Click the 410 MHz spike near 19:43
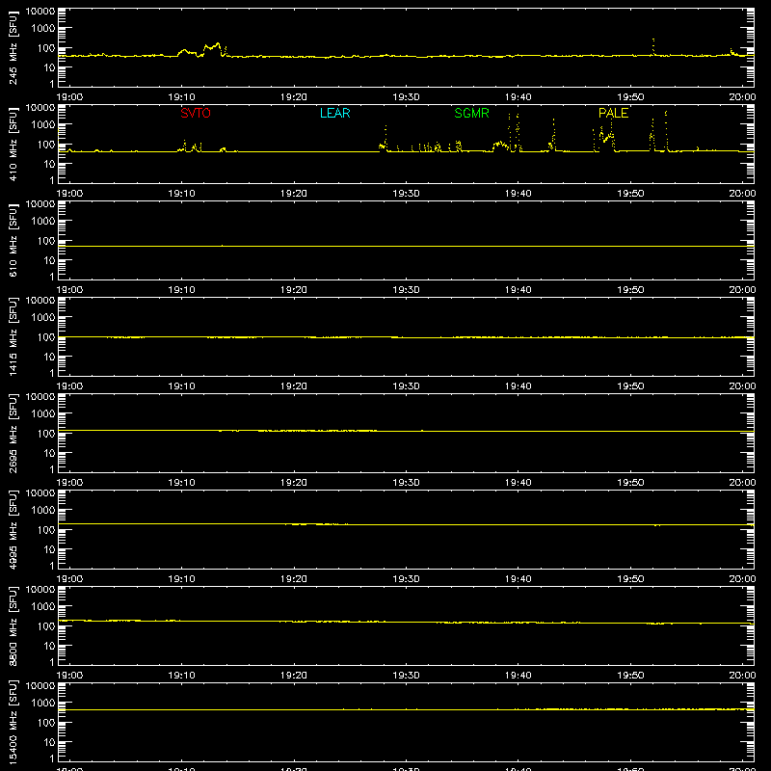Image resolution: width=771 pixels, height=771 pixels. (x=553, y=133)
